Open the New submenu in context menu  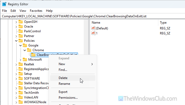73,64
